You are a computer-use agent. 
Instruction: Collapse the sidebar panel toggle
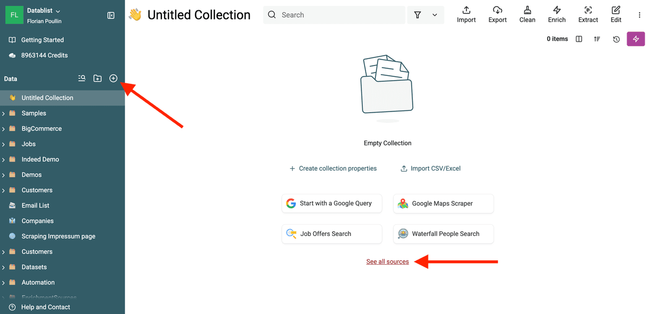click(111, 15)
